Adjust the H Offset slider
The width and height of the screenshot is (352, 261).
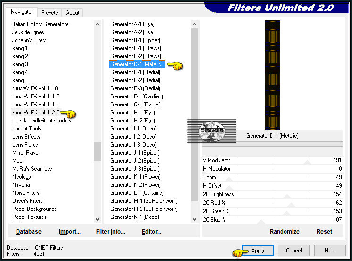point(272,186)
